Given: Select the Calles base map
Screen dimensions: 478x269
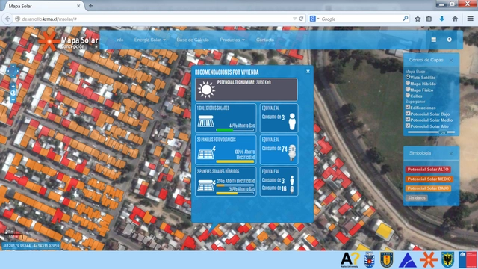Looking at the screenshot, I should pyautogui.click(x=408, y=96).
